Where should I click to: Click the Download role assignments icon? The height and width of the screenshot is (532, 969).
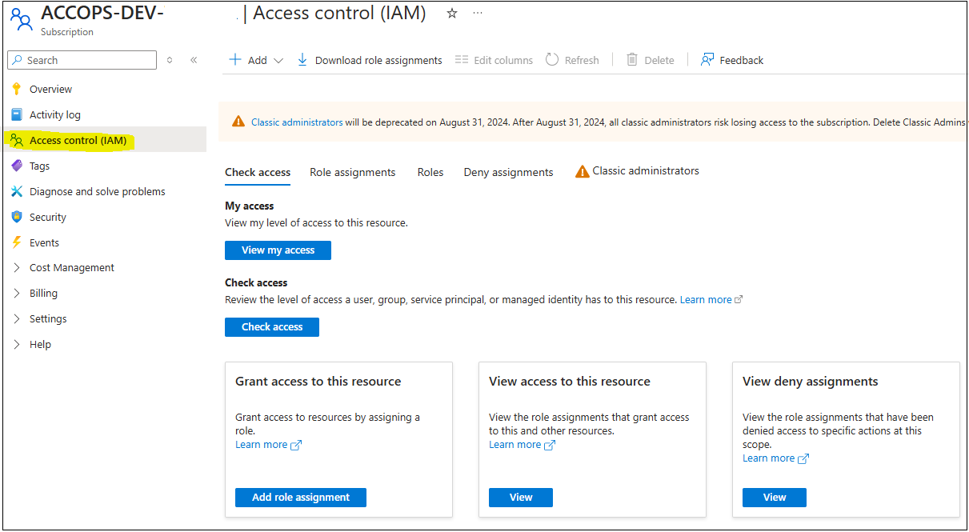302,60
